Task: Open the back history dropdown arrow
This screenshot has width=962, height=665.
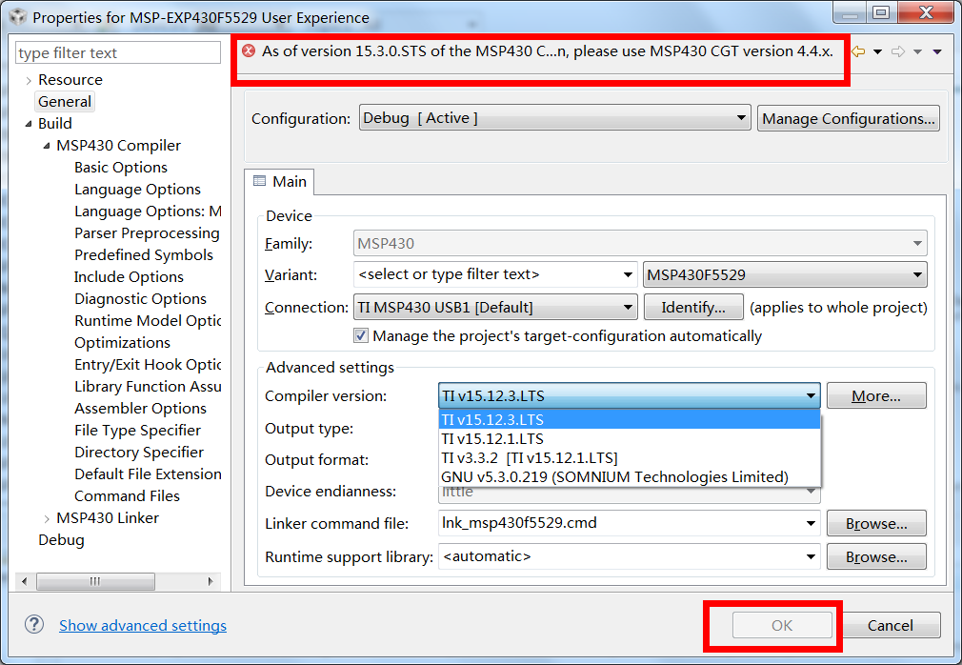Action: coord(878,52)
